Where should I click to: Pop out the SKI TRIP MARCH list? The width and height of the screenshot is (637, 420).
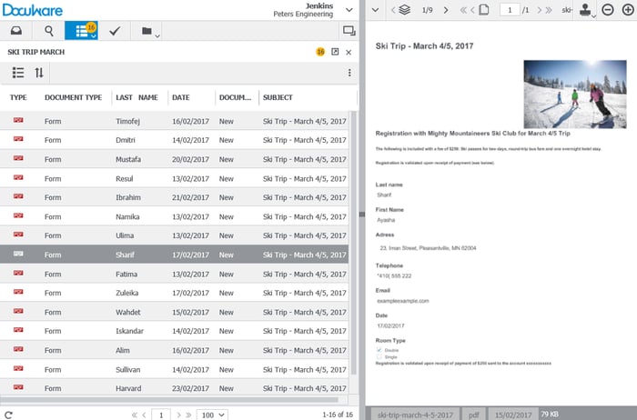pos(335,53)
